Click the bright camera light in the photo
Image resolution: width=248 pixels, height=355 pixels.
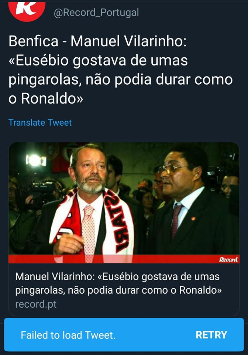(x=35, y=160)
